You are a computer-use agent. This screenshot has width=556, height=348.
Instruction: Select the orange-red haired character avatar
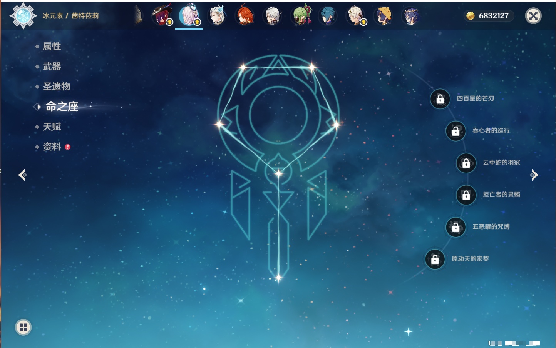[245, 16]
